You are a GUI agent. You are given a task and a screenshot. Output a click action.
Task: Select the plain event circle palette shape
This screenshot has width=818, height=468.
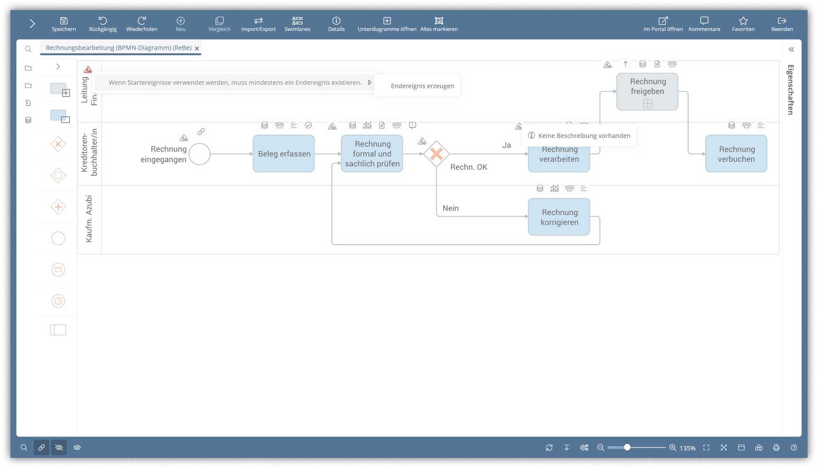(58, 238)
